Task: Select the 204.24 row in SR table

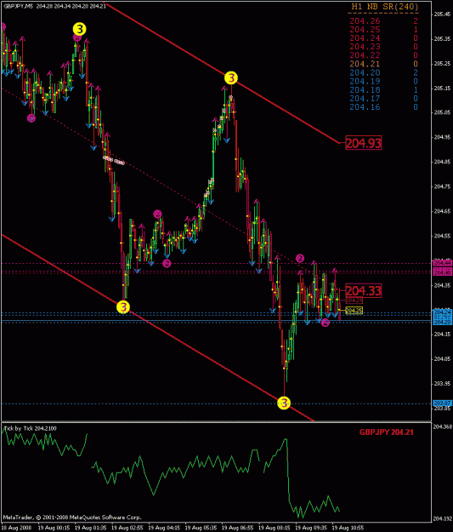Action: tap(383, 38)
